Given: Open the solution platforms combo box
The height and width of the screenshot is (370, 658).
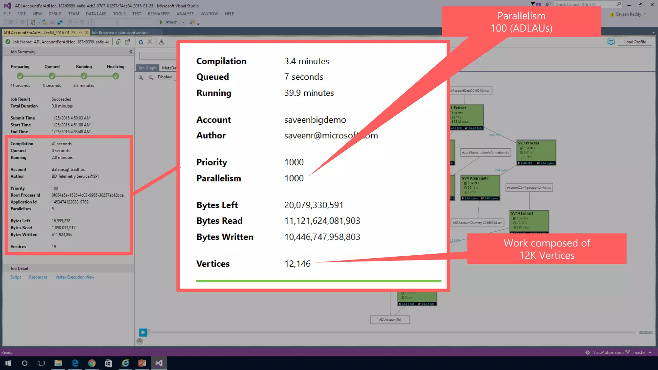Looking at the screenshot, I should pos(137,22).
